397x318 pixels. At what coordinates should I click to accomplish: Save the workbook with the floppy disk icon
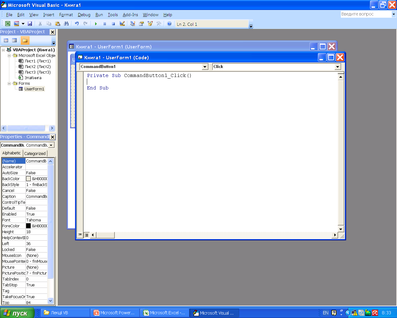30,24
